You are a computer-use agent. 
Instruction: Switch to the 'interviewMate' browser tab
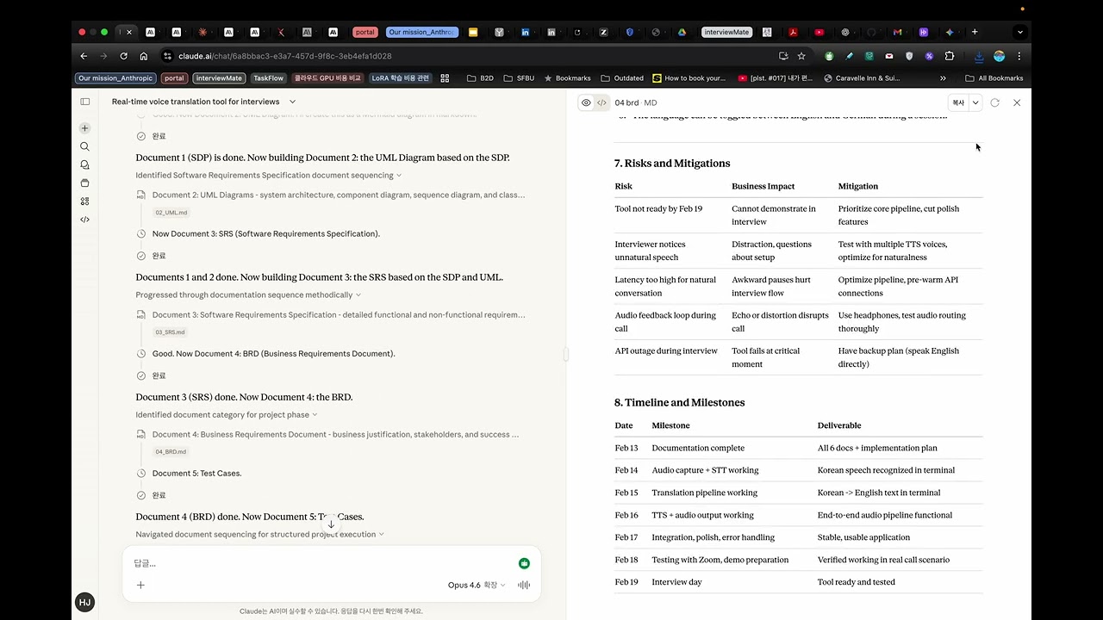coord(726,32)
